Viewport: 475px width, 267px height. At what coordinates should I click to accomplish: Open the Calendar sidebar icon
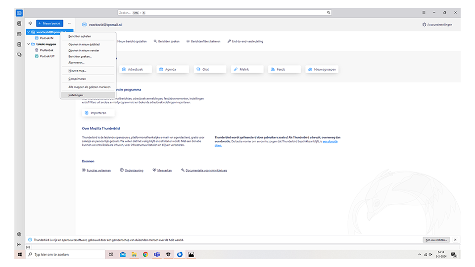click(19, 34)
